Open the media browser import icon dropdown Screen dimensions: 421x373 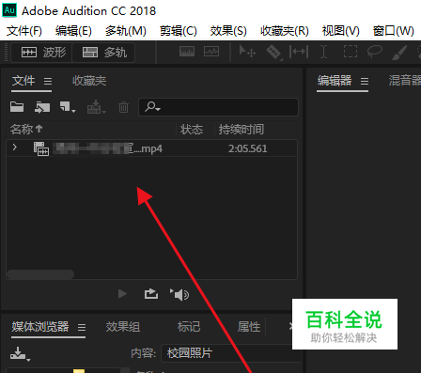point(20,354)
